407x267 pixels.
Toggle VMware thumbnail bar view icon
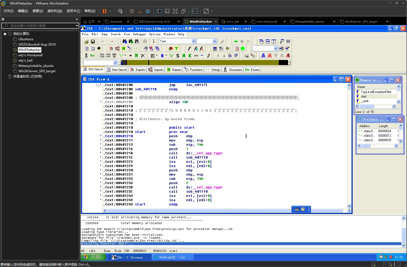[x=167, y=11]
